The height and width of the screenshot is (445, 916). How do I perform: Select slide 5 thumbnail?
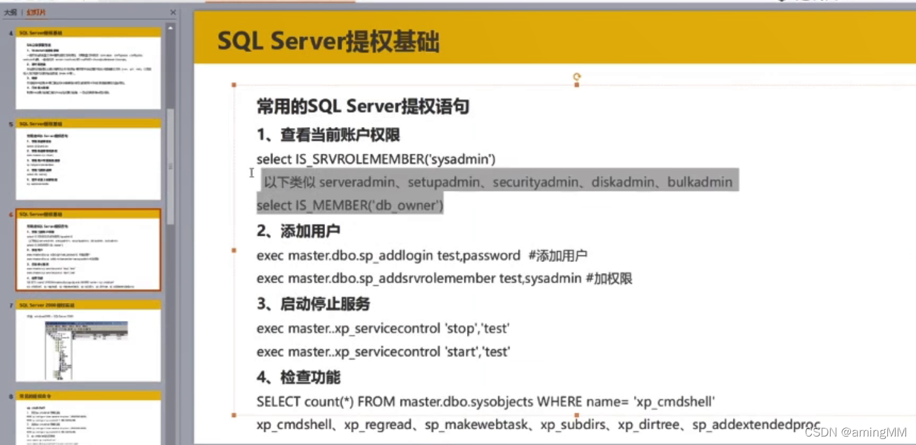88,159
